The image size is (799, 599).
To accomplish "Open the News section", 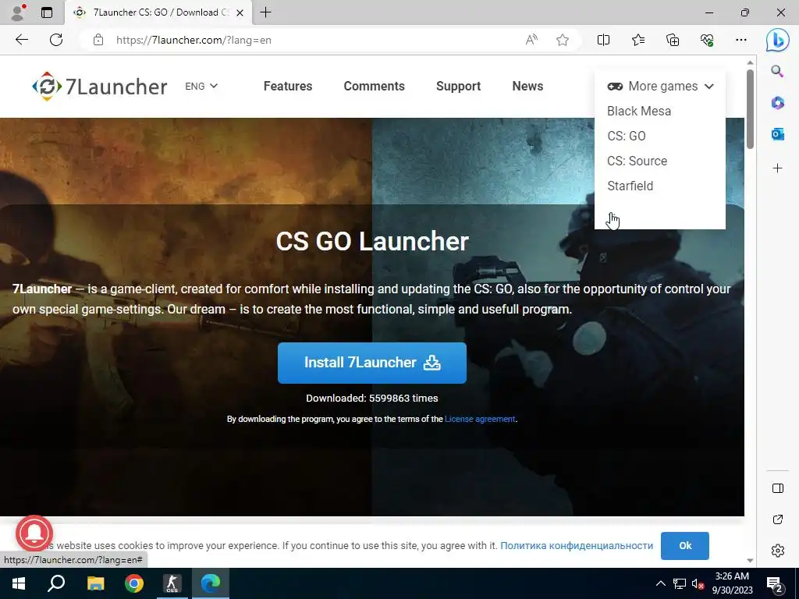I will click(x=527, y=86).
